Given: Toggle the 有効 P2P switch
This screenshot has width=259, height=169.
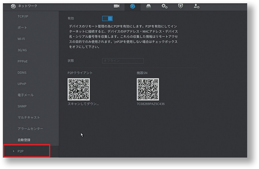Looking at the screenshot, I should pyautogui.click(x=108, y=18).
